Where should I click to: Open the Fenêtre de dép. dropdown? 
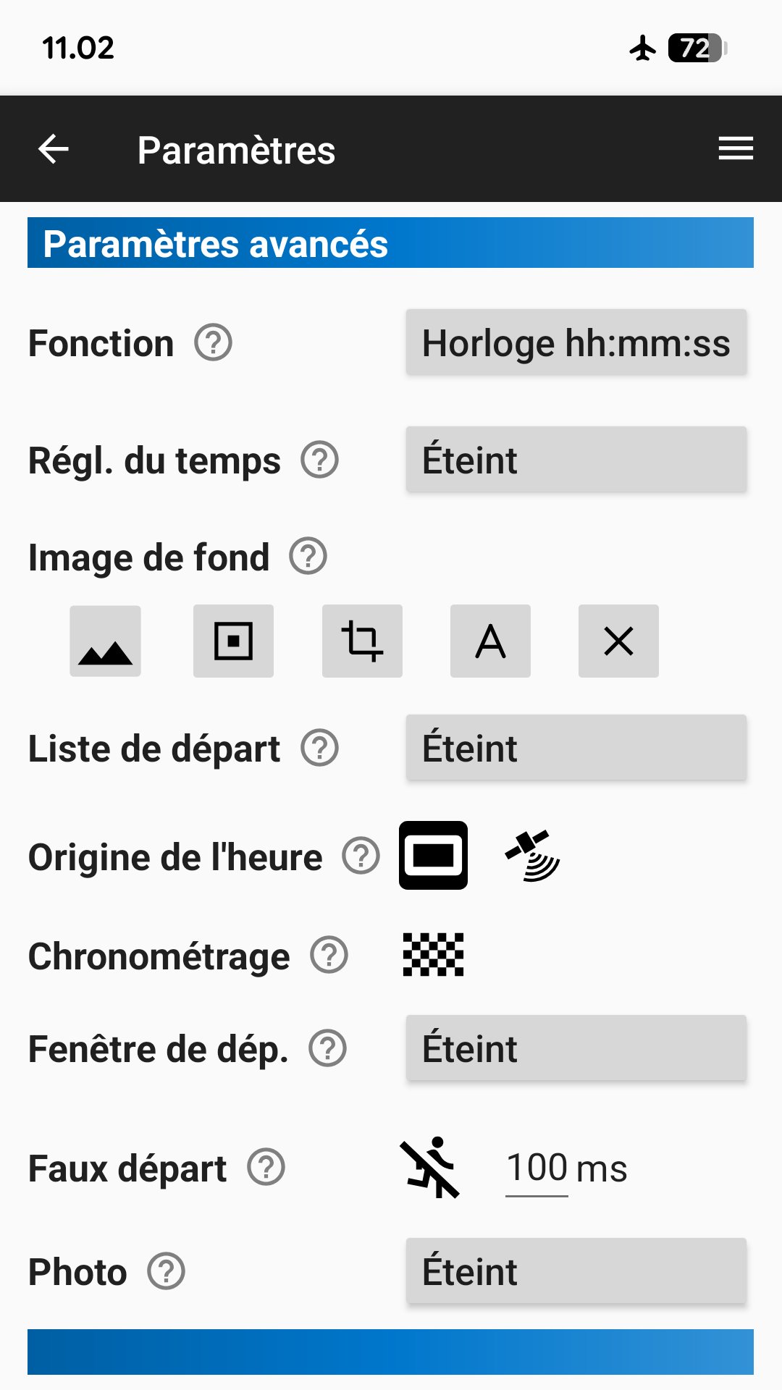[x=576, y=1048]
